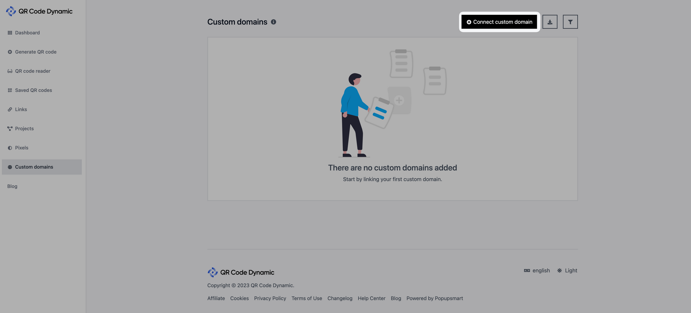
Task: Click the language icon next to english
Action: click(527, 271)
